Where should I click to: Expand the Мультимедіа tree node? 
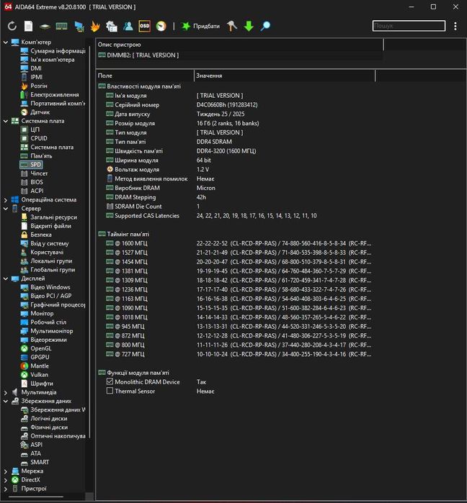(6, 392)
